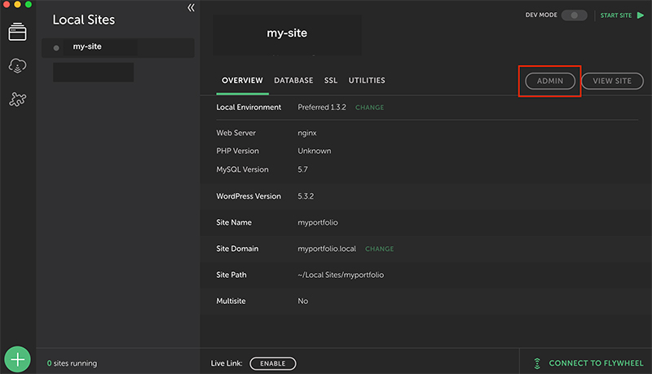This screenshot has height=374, width=652.
Task: Click the Admin button
Action: [550, 81]
